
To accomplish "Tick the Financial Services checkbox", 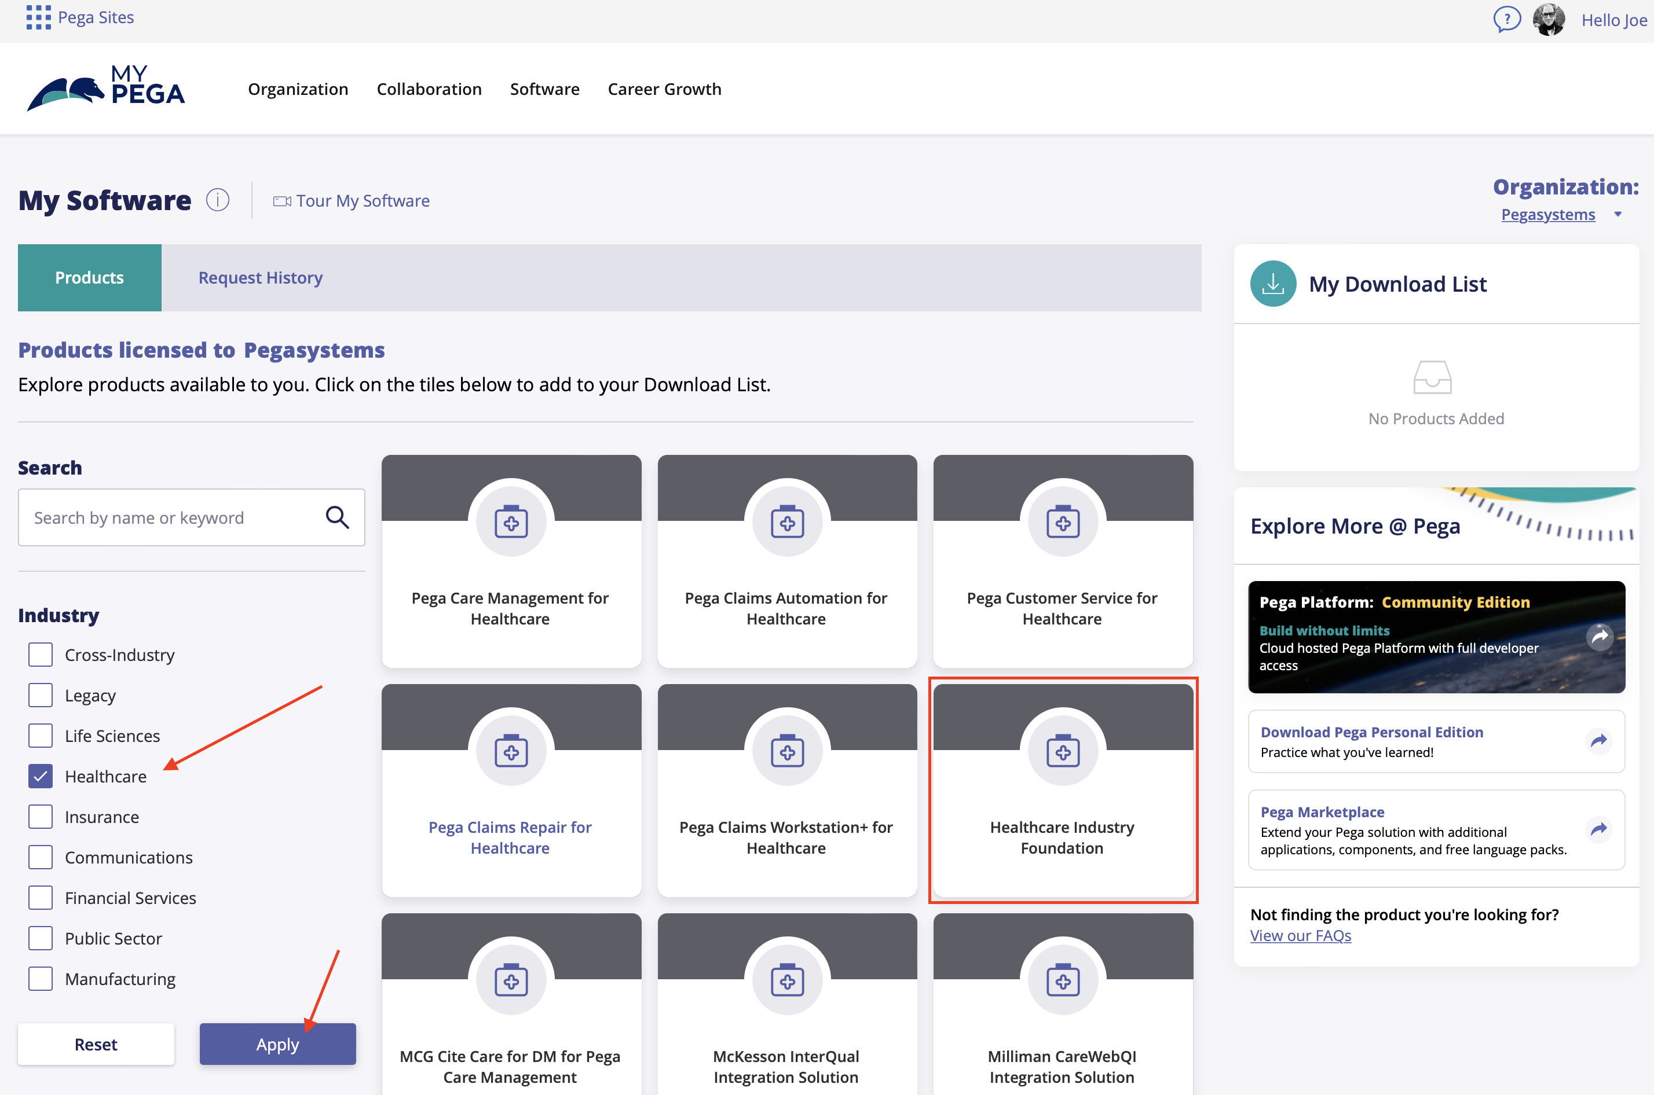I will (41, 898).
